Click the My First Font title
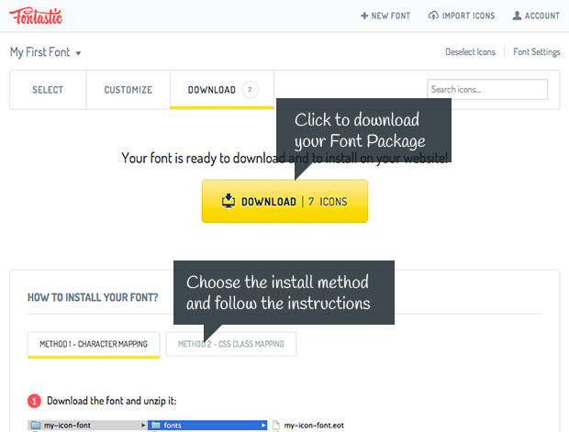 pos(39,52)
